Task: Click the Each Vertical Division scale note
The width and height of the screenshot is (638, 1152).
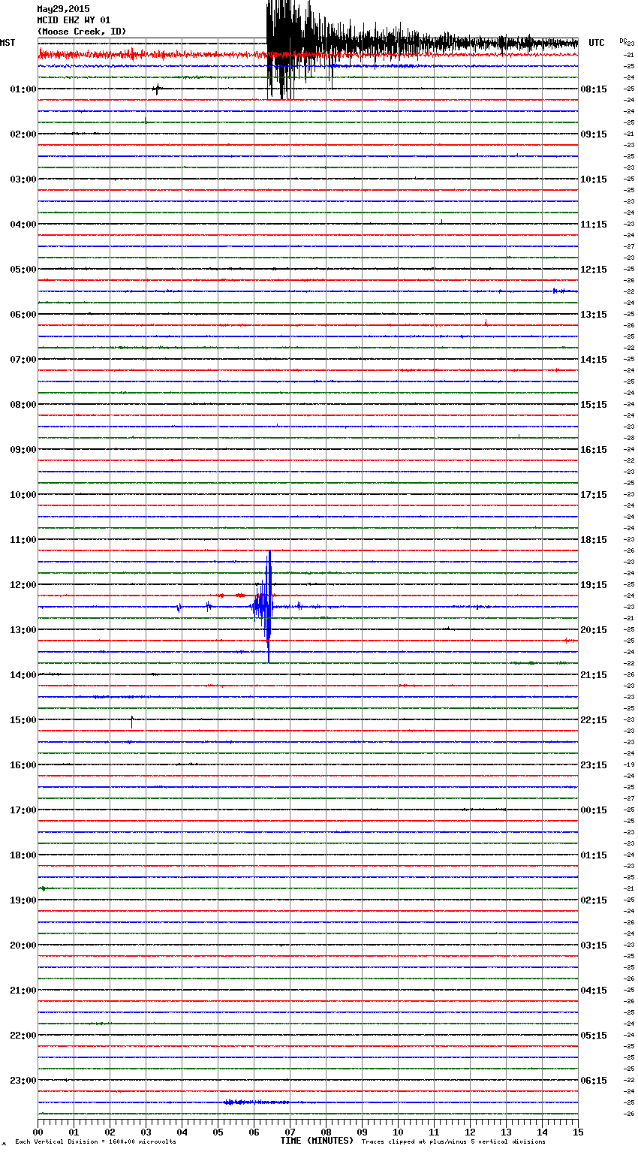Action: click(95, 1142)
